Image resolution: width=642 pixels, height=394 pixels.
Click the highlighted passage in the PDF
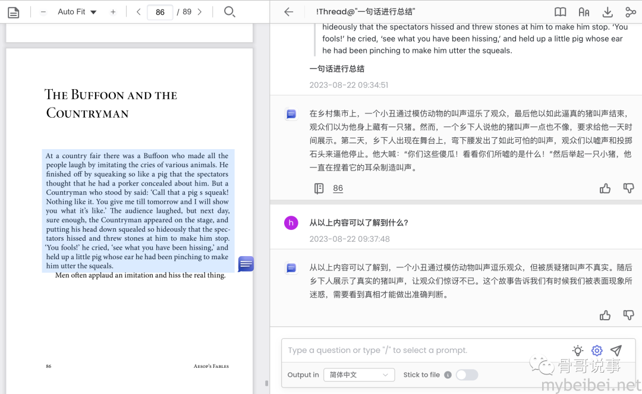139,211
